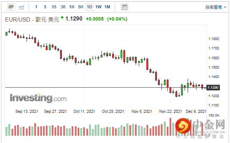Open the news/table layout icon

pyautogui.click(x=124, y=7)
